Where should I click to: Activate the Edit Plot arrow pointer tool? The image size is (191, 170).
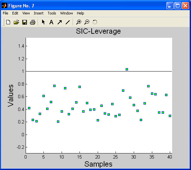43,22
